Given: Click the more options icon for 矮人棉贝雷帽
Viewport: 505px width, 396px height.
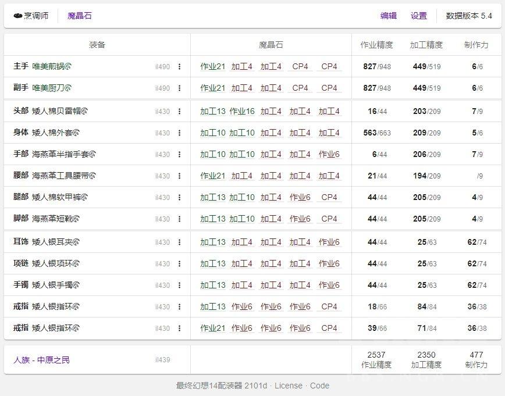Looking at the screenshot, I should pos(179,112).
